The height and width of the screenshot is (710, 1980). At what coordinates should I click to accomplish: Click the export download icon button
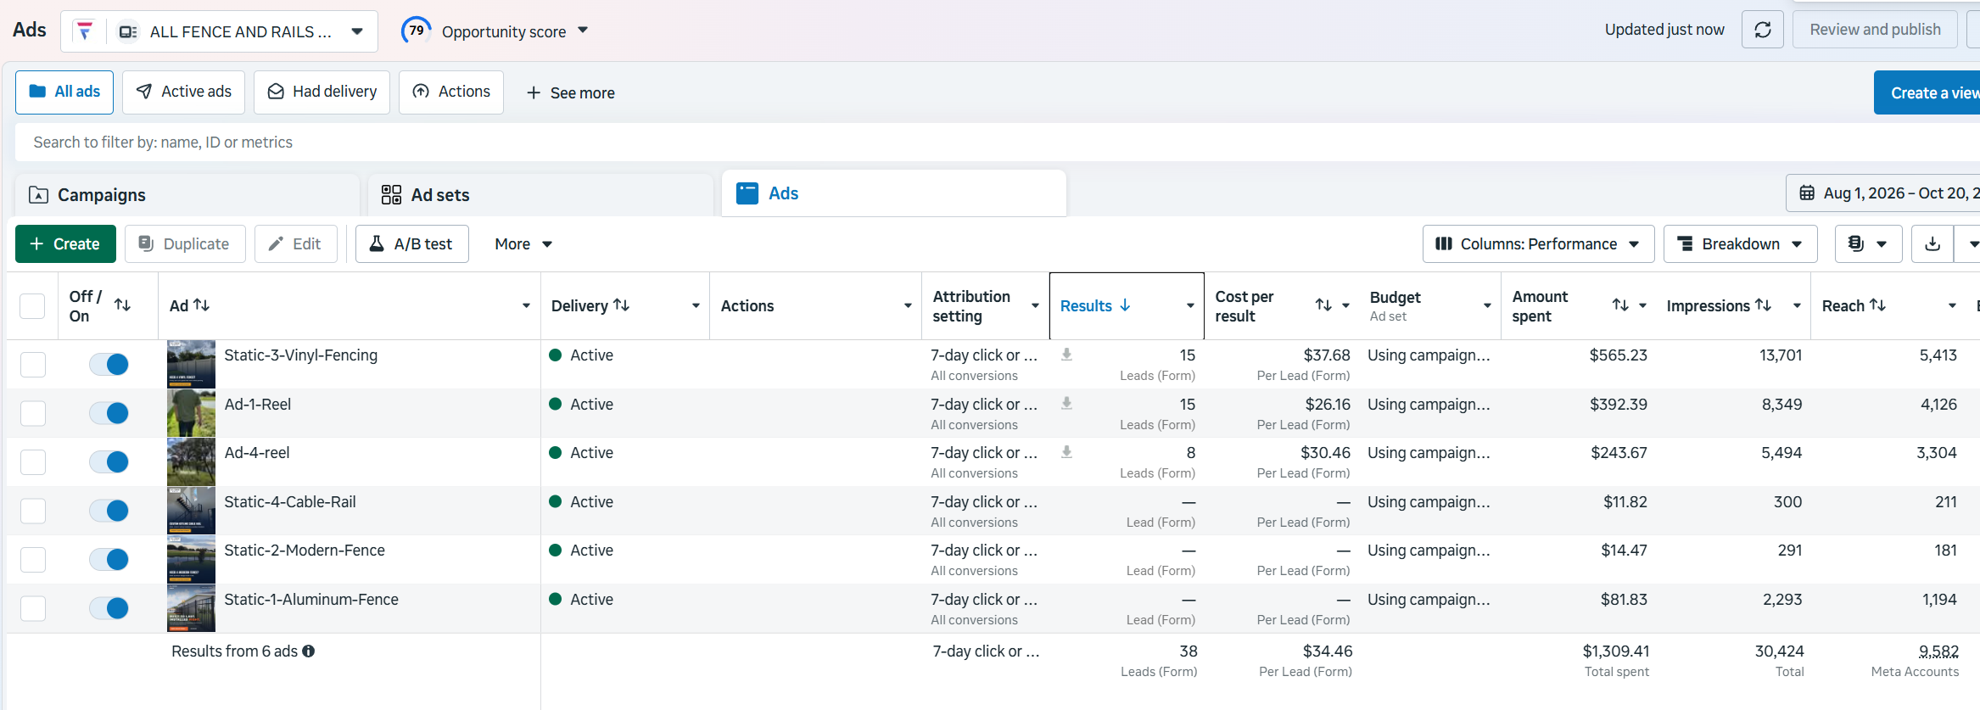click(x=1932, y=244)
